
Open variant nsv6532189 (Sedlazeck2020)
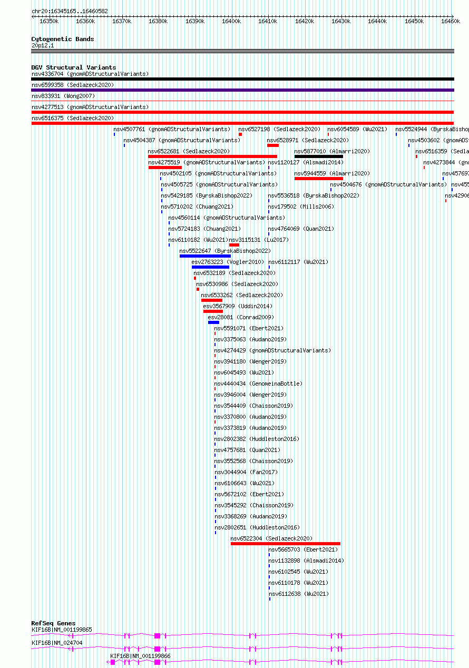234,273
